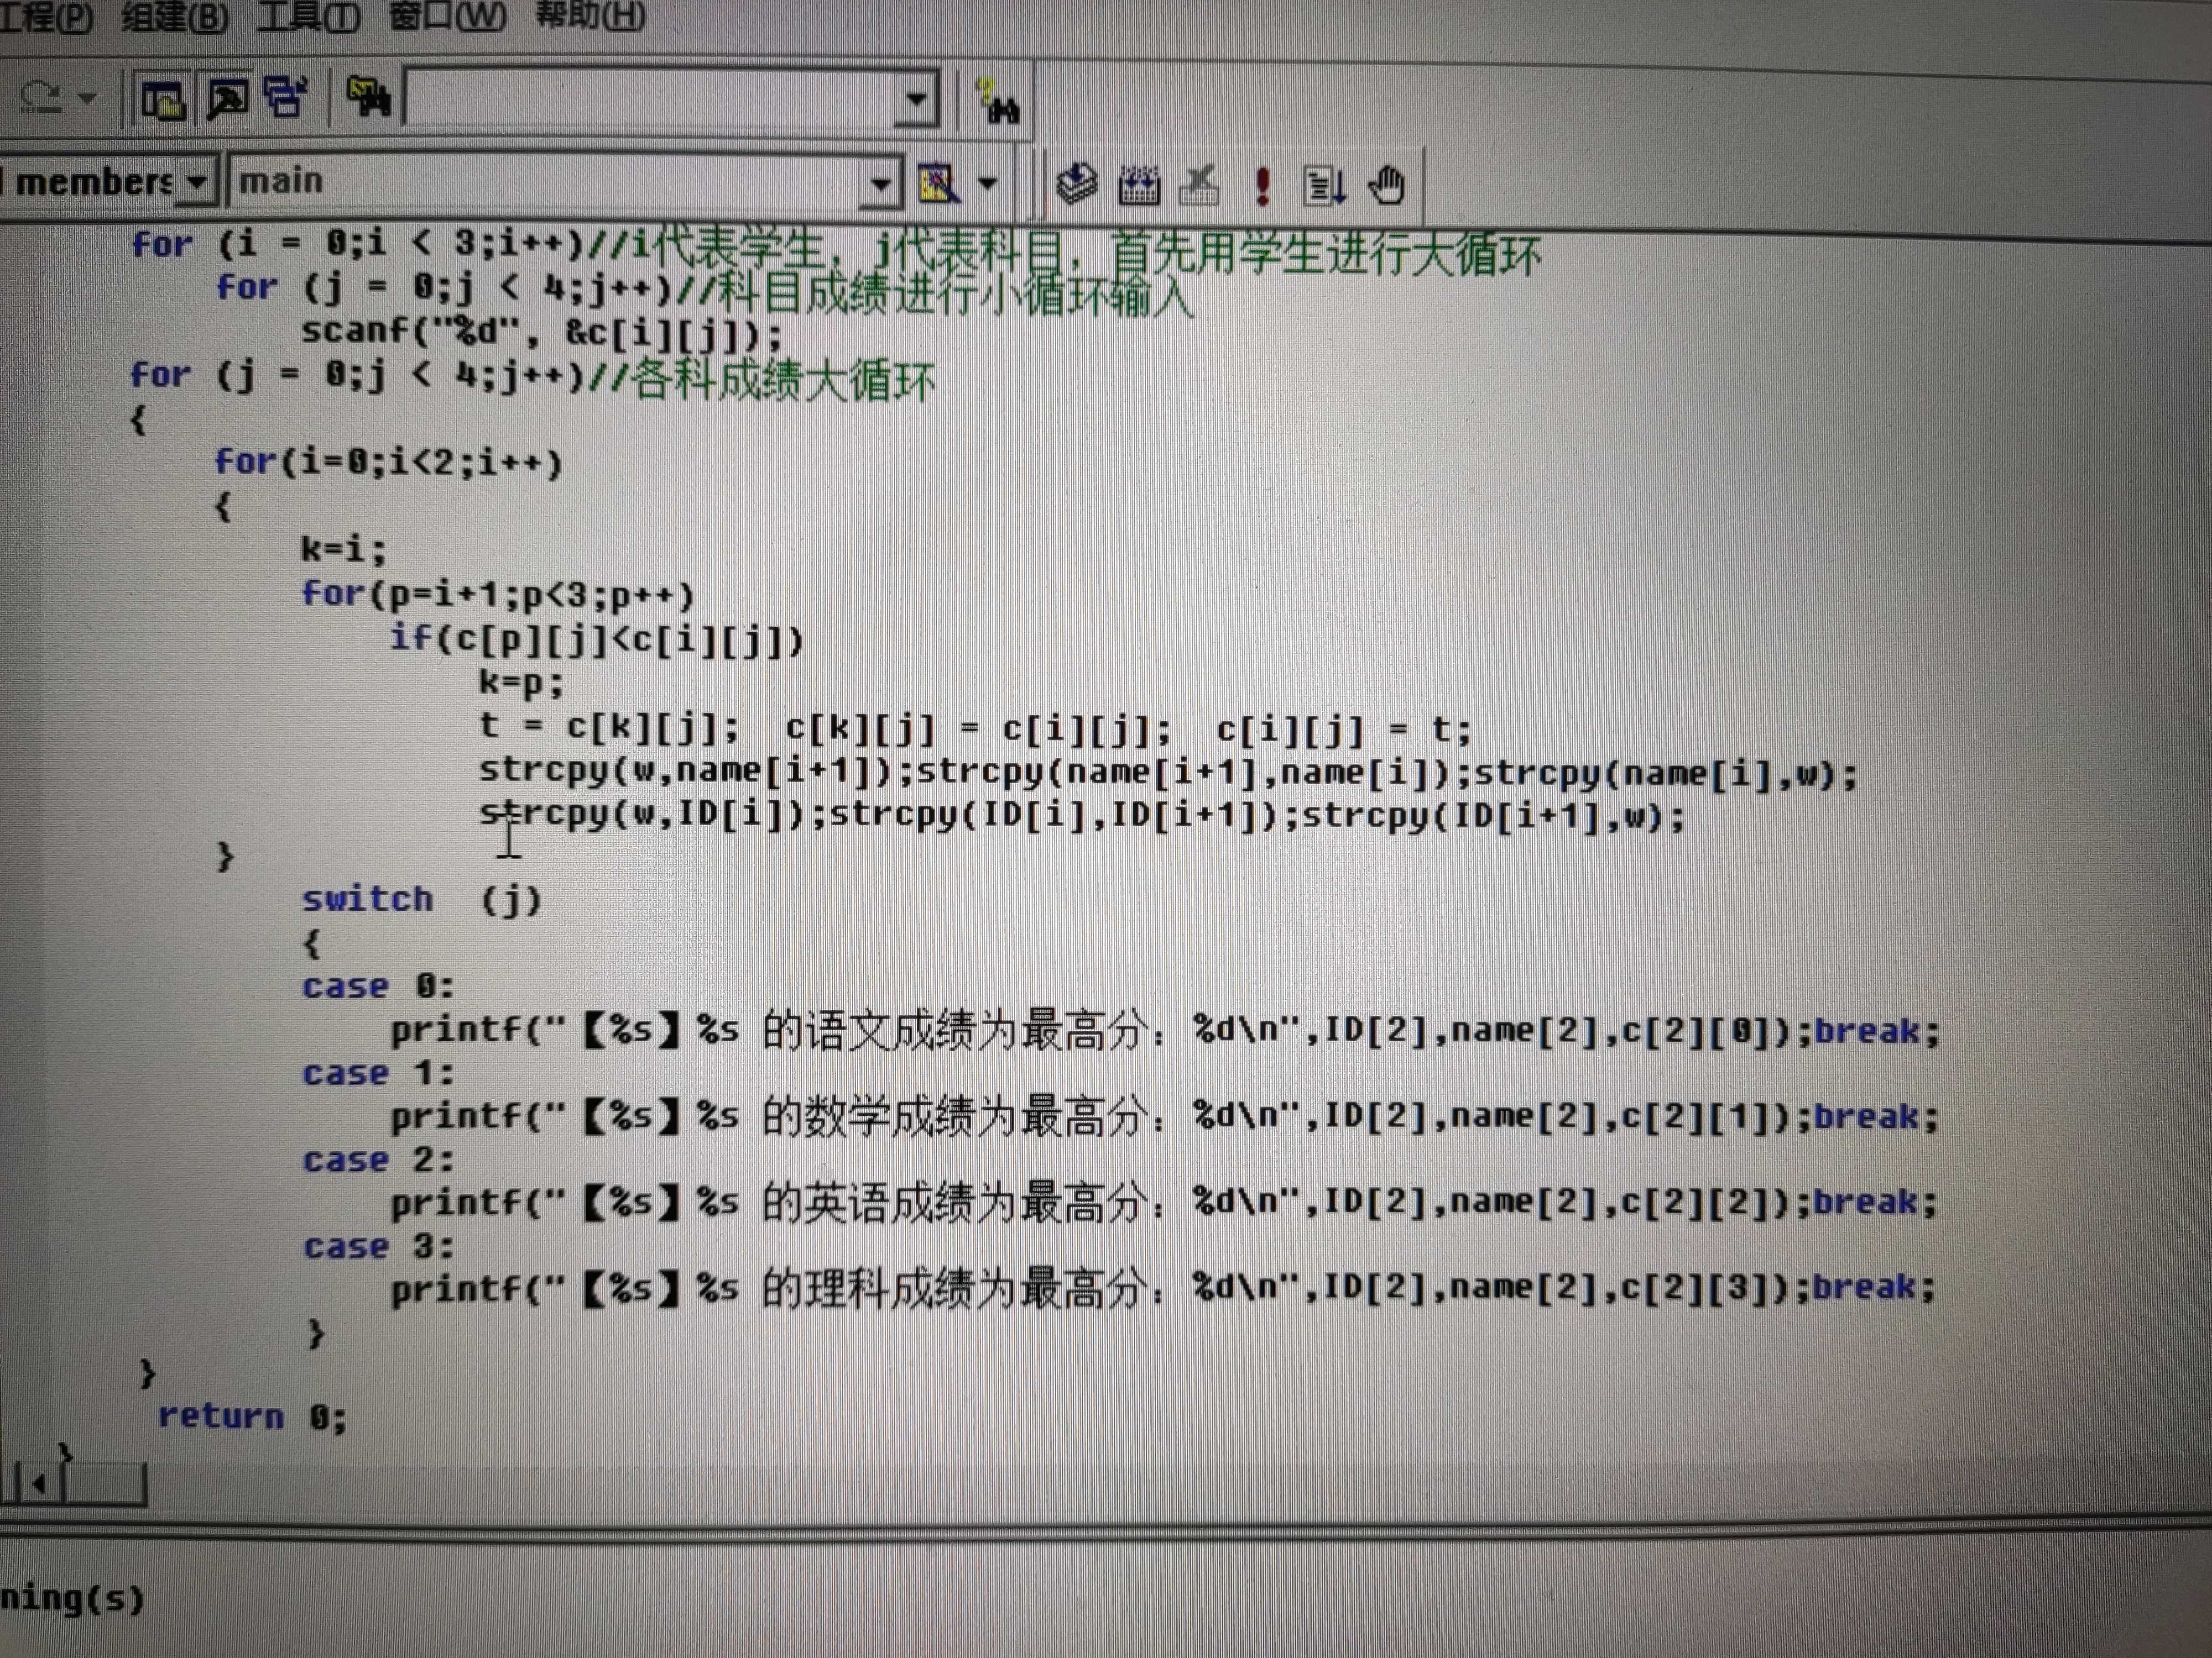
Task: Click the scanf("%d", &c[i][j]); line
Action: coord(541,332)
